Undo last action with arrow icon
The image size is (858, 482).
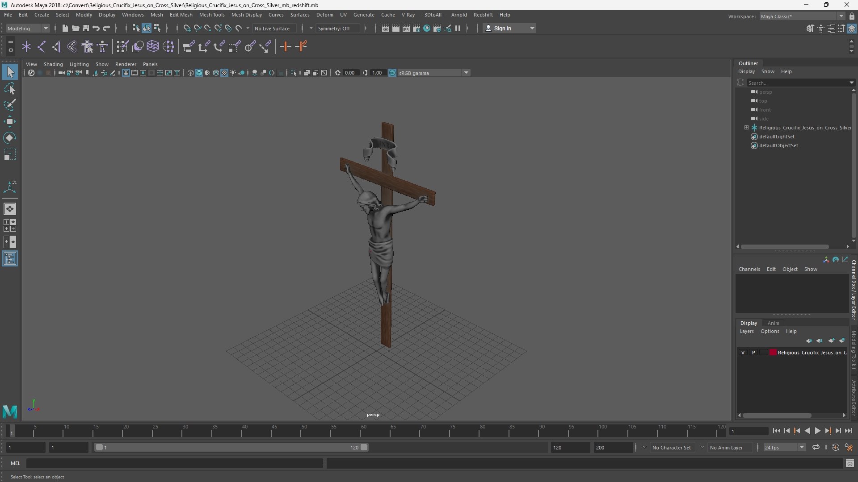tap(96, 28)
